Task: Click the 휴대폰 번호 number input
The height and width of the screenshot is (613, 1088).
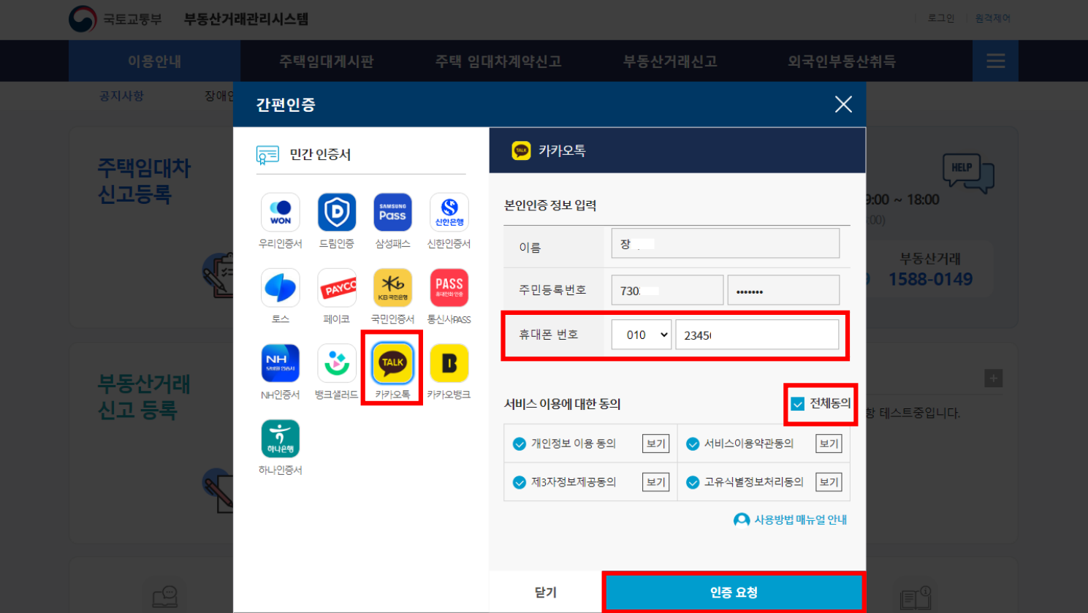Action: (x=757, y=335)
